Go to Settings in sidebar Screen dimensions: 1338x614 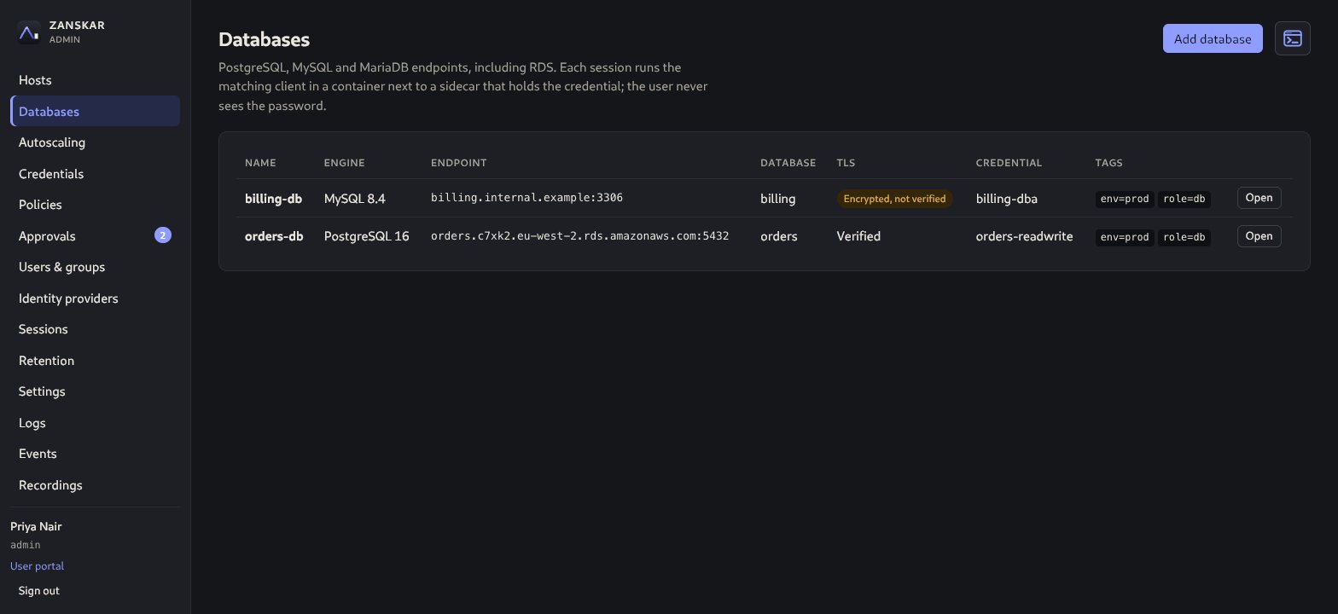point(95,391)
